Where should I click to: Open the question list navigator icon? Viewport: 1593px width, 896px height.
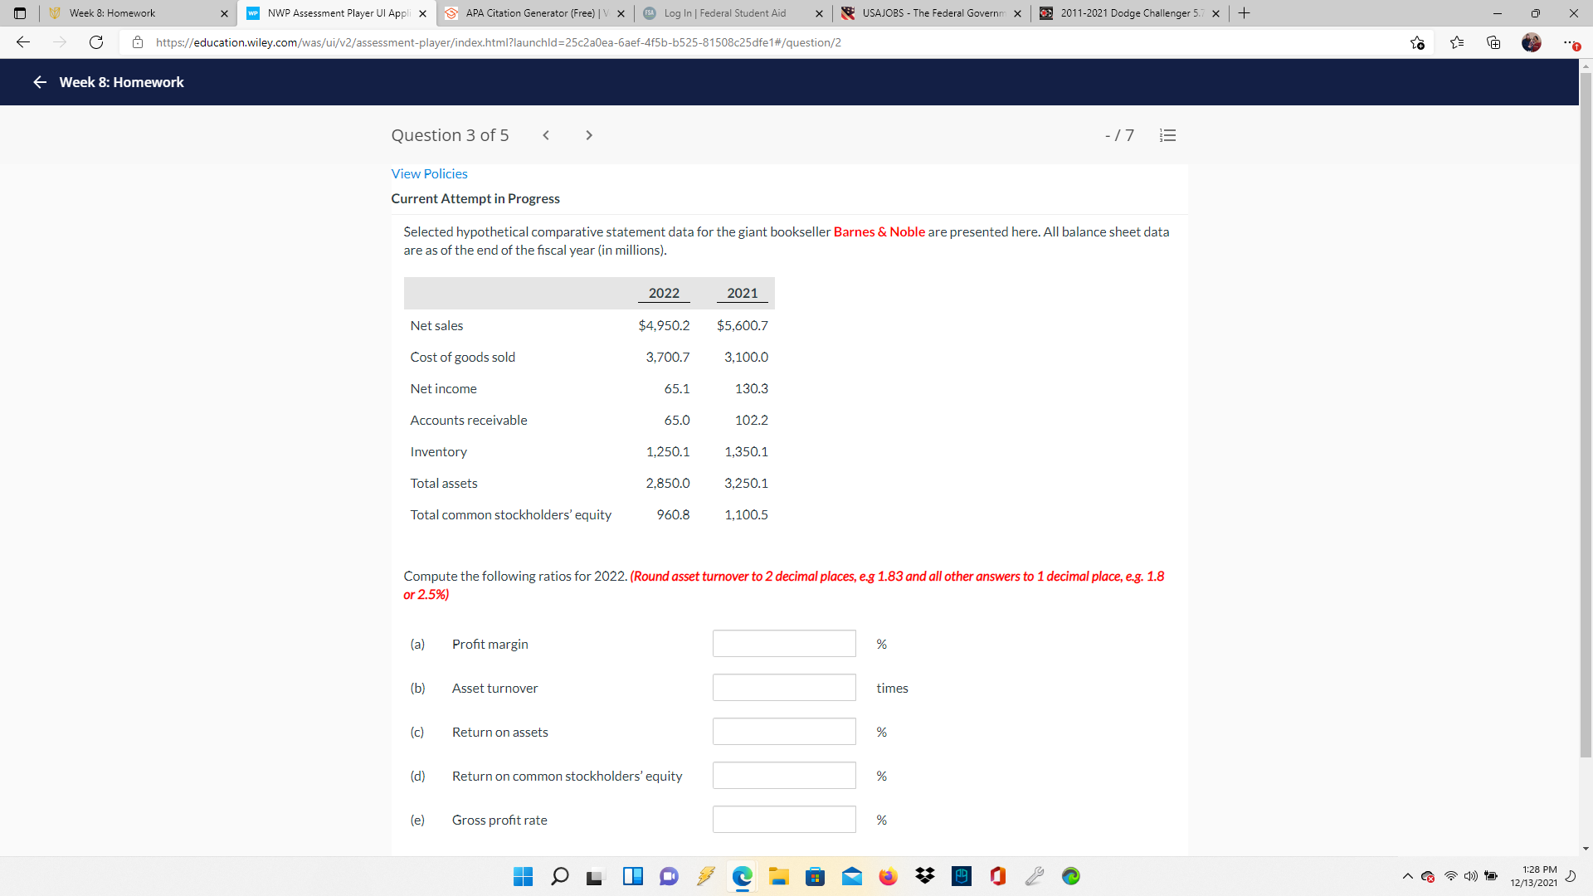[x=1167, y=134]
